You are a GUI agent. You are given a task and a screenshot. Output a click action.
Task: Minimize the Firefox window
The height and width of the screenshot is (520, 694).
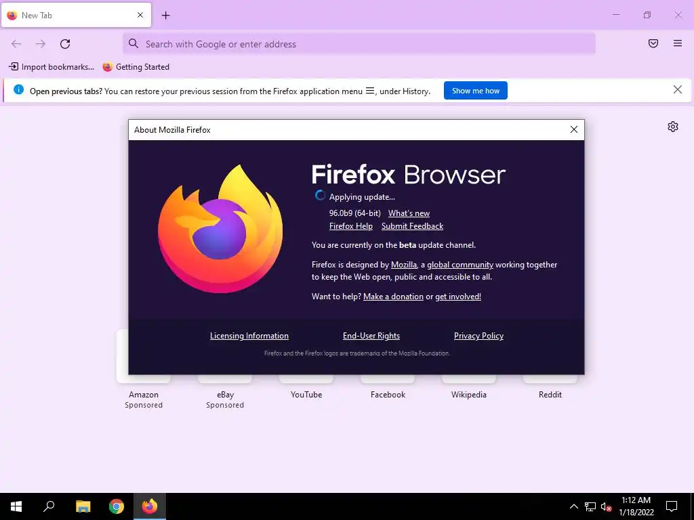(615, 15)
